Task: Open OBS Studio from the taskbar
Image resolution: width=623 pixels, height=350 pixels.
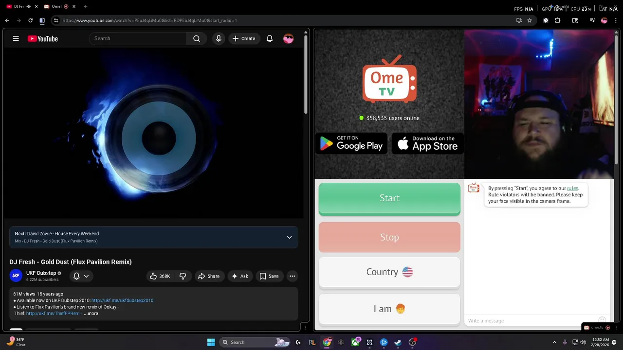Action: point(412,342)
